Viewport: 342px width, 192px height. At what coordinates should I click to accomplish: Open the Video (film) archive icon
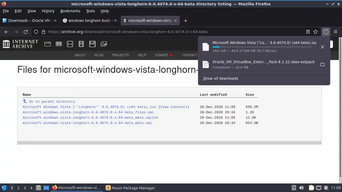[x=70, y=44]
